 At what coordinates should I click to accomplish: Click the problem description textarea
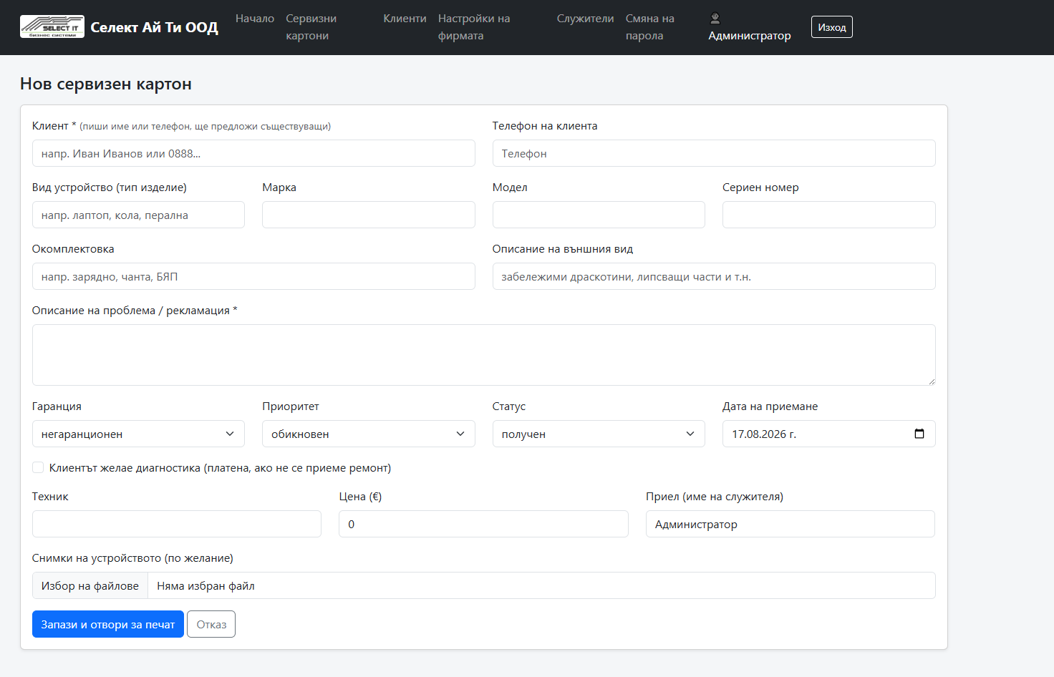484,355
